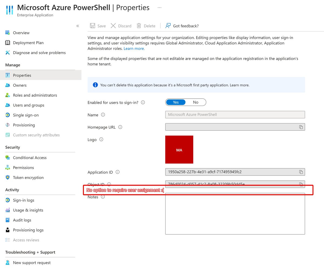Open Single sign-on settings
This screenshot has height=269, width=324.
(x=26, y=115)
